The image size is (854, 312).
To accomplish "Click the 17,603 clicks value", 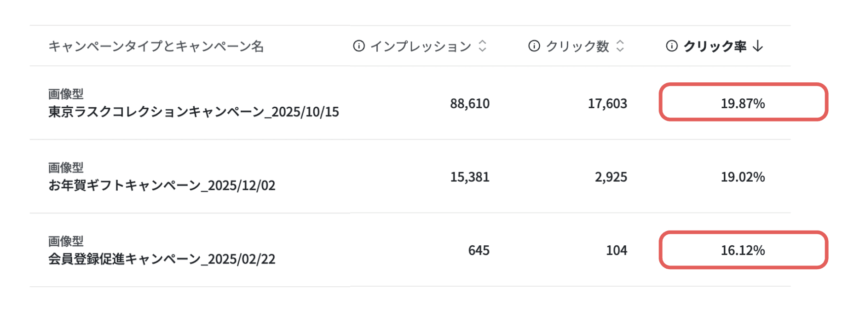I will coord(607,103).
